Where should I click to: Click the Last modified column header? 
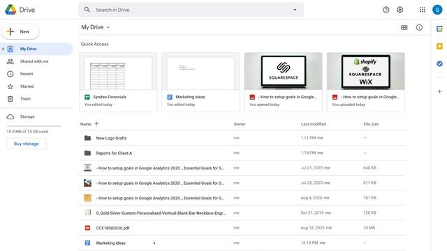pyautogui.click(x=314, y=124)
